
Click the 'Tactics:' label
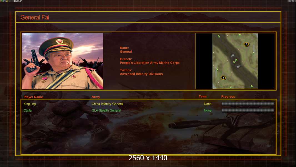[126, 70]
